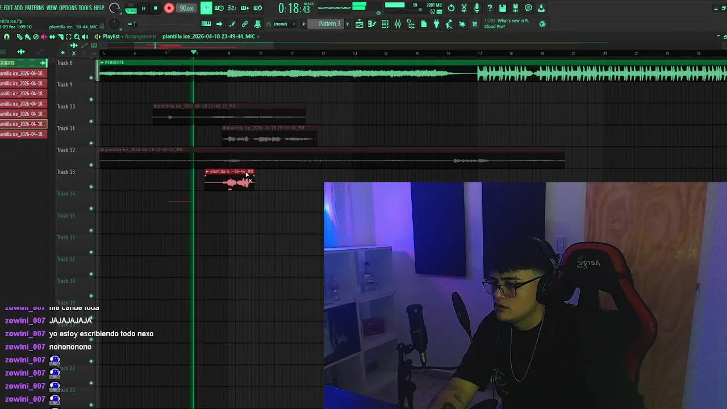Stop playback with the stop button
Screen dimensions: 727x409
pyautogui.click(x=155, y=8)
